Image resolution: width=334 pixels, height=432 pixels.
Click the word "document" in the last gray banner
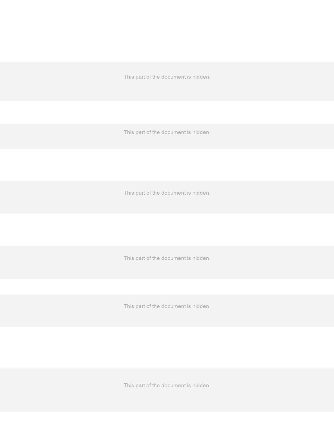tap(173, 386)
